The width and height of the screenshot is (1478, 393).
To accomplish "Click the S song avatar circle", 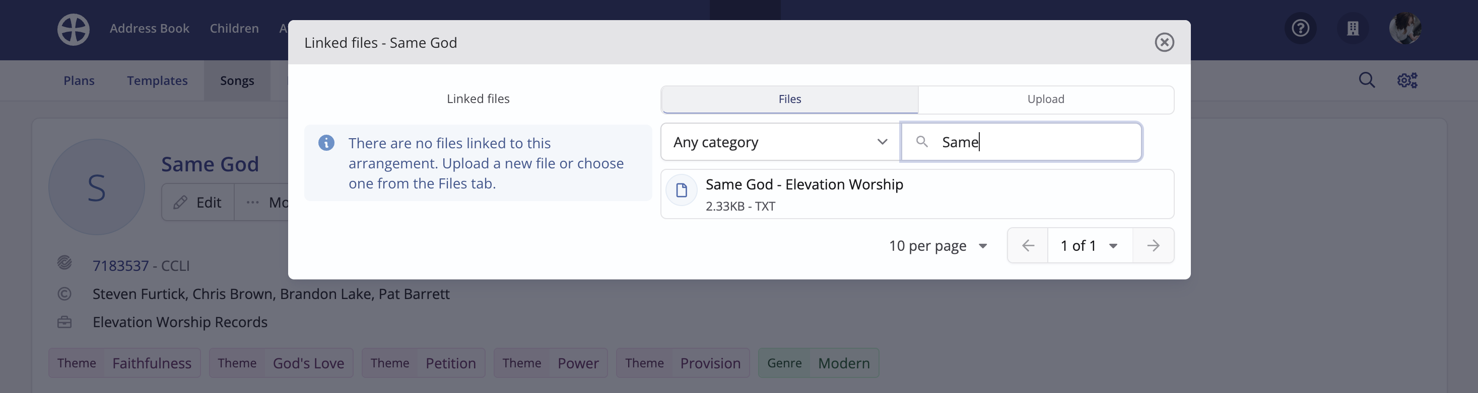I will pos(96,187).
